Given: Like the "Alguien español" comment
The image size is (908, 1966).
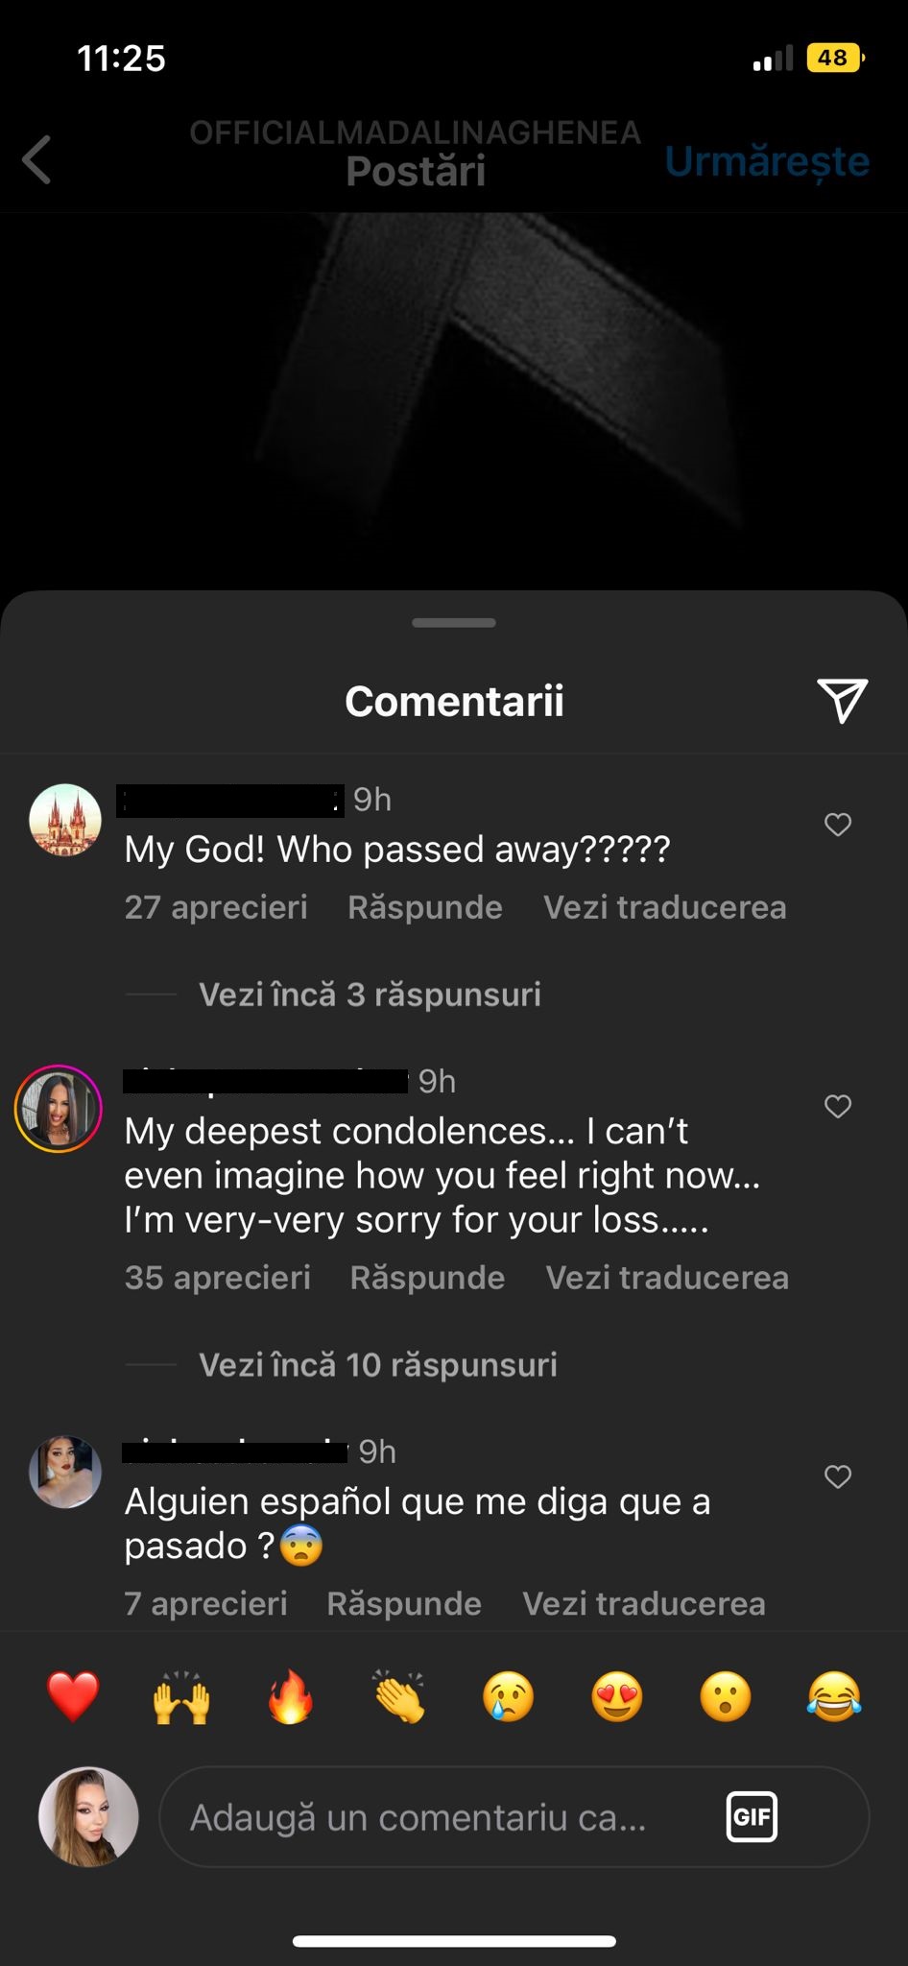Looking at the screenshot, I should tap(838, 1477).
